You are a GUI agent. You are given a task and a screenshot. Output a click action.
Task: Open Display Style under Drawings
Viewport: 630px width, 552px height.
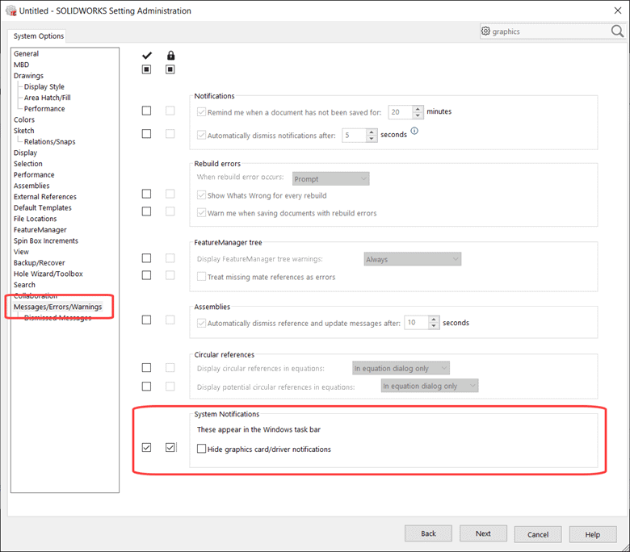[44, 86]
